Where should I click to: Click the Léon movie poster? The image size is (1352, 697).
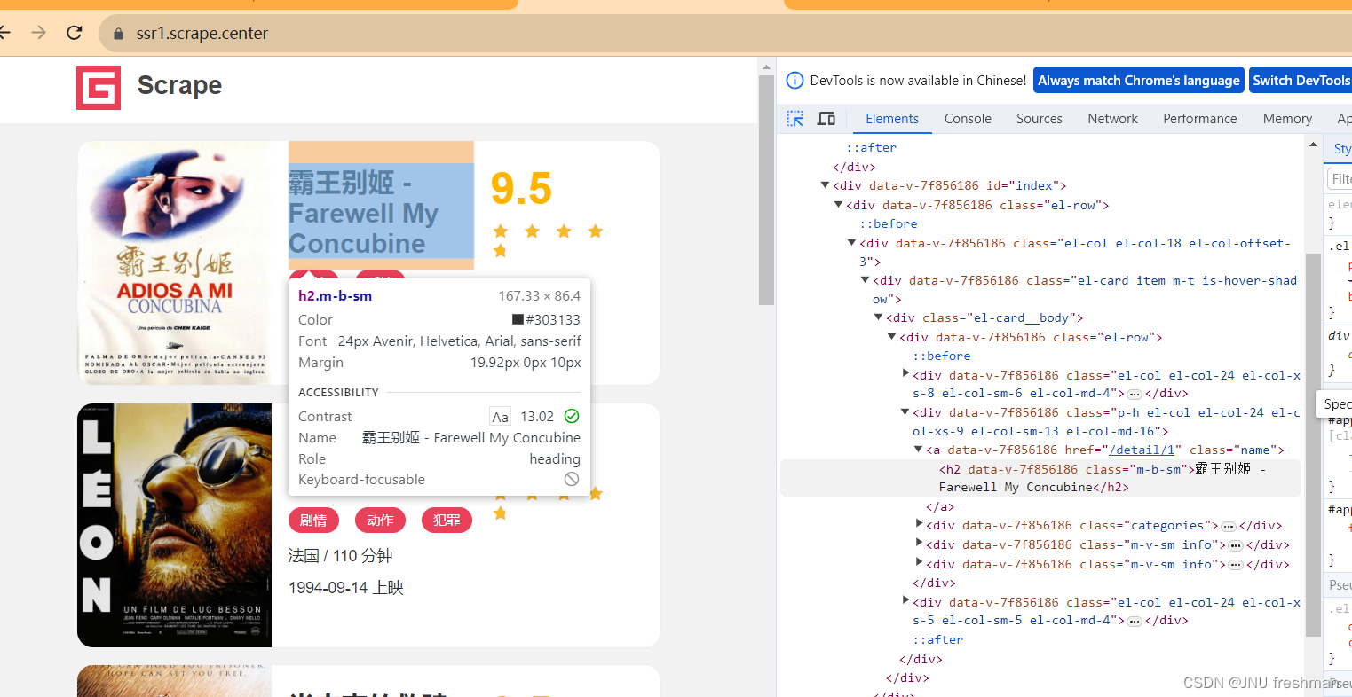(x=174, y=525)
